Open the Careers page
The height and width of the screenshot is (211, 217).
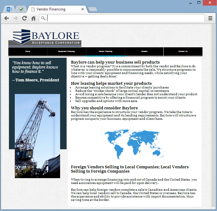coord(144,52)
